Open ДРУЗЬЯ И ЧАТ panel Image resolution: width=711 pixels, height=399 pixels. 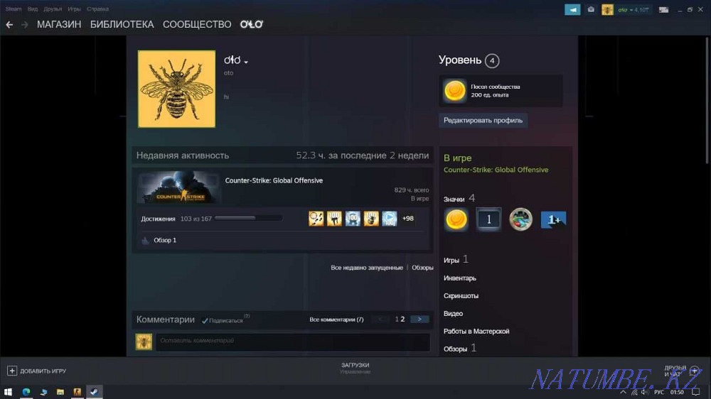(681, 371)
